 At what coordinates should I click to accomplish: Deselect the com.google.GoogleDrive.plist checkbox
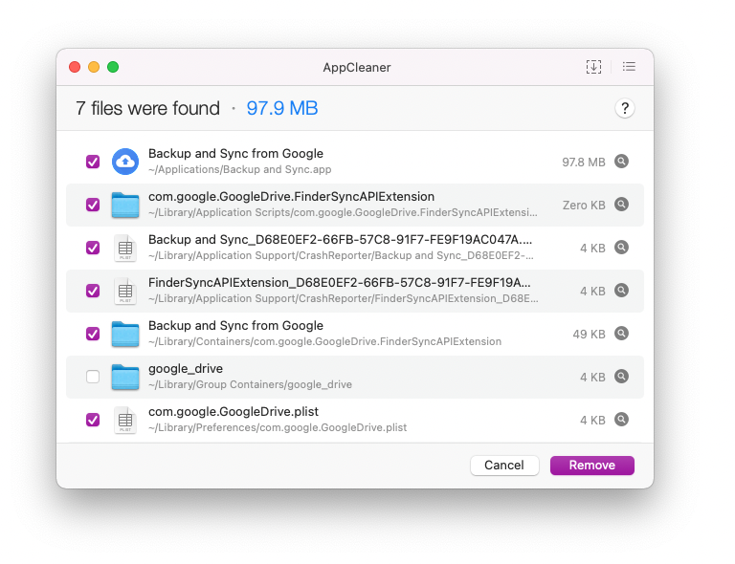(x=93, y=420)
